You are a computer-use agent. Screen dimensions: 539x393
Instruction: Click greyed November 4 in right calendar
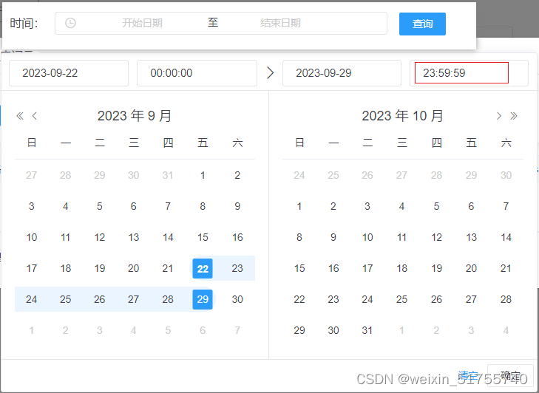point(506,330)
